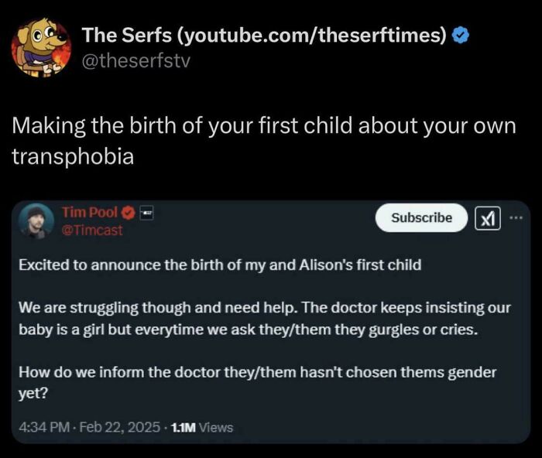The width and height of the screenshot is (542, 458).
Task: Click the "We are struggling though" paragraph
Action: [263, 317]
